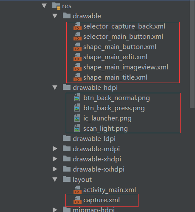Expand the drawable-xxhdpi folder
The image size is (195, 212).
click(55, 169)
